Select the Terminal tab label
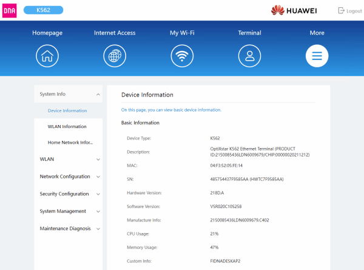The image size is (364, 270). coord(249,33)
